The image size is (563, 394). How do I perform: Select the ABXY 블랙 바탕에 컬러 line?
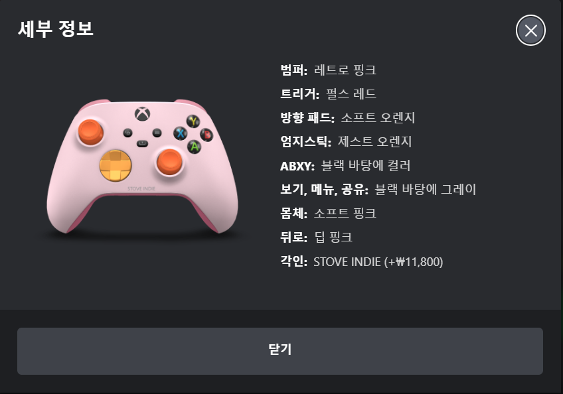[345, 166]
